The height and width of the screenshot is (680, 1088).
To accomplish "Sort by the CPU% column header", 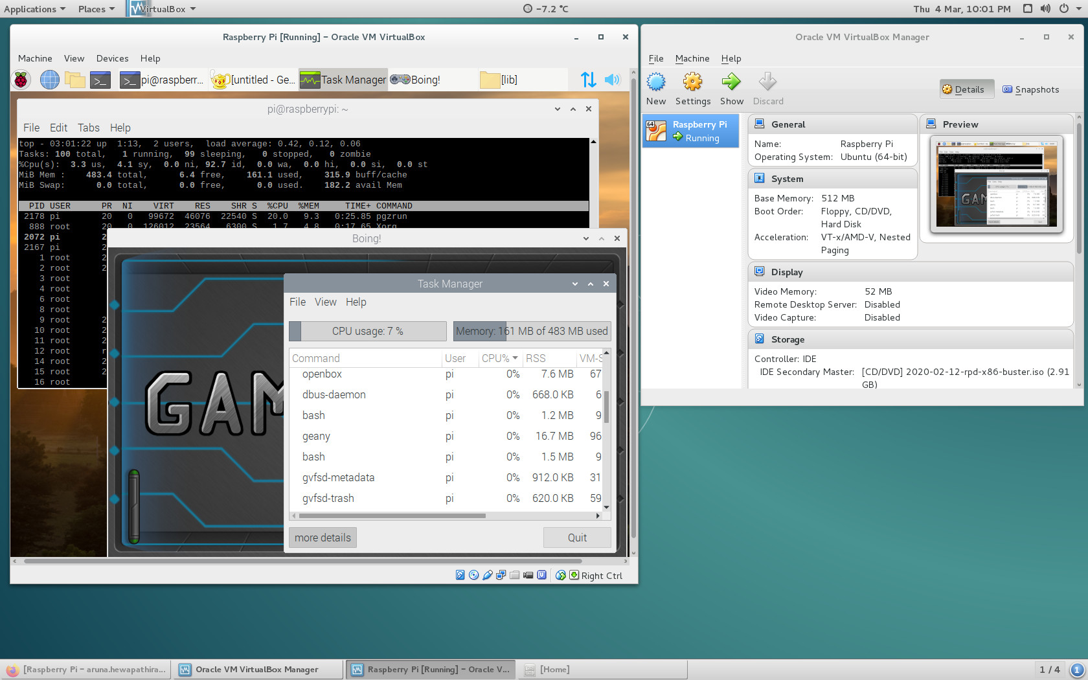I will (x=499, y=358).
